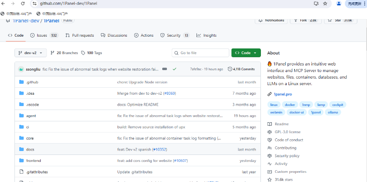Open the browser profile avatar icon
Image resolution: width=367 pixels, height=182 pixels.
338,3
